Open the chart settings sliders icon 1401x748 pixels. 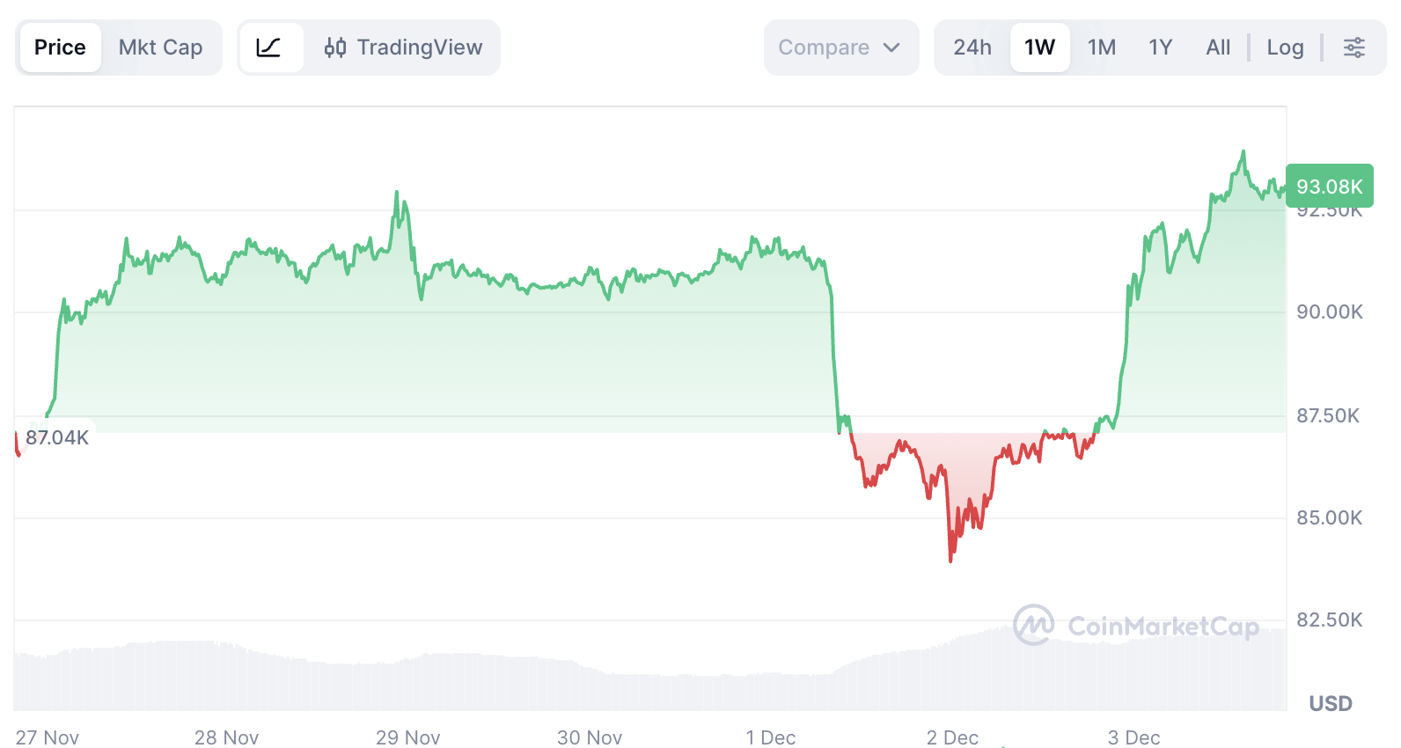[x=1353, y=48]
